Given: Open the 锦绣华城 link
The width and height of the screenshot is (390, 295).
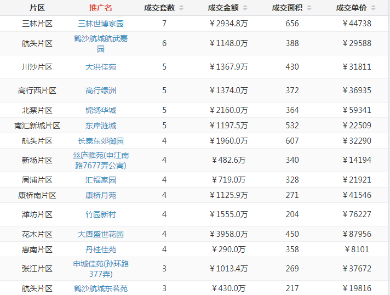Looking at the screenshot, I should point(101,110).
